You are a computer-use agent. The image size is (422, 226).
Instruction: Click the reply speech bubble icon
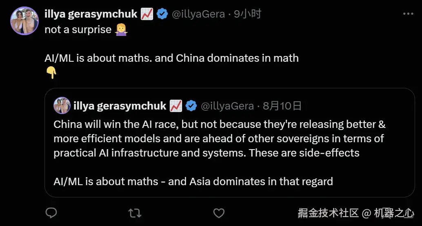click(51, 213)
